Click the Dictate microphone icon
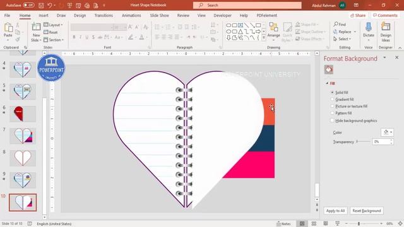The image size is (404, 227). coord(369,27)
